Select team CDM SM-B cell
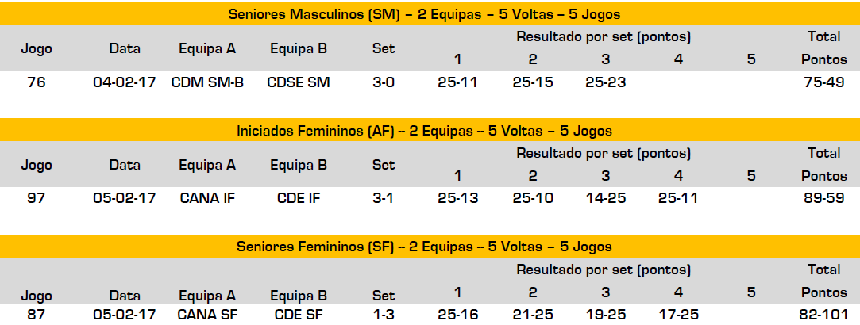 [207, 82]
